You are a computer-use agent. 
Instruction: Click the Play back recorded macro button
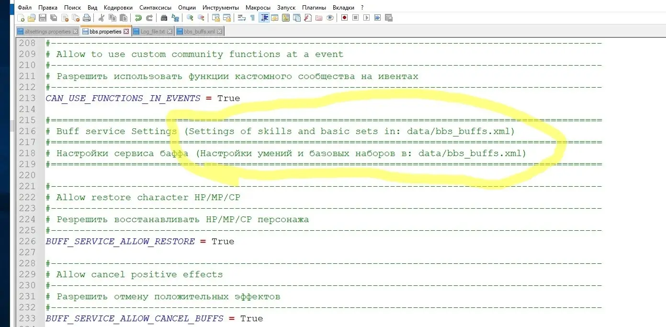pos(366,18)
